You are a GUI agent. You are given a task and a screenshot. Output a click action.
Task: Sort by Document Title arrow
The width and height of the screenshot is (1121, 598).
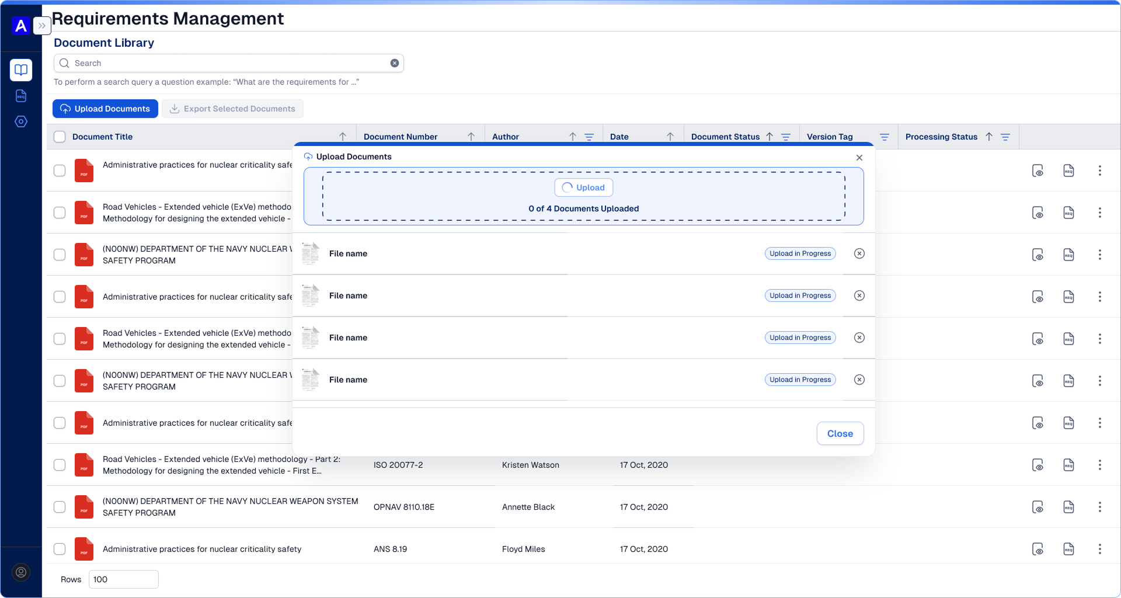pos(343,137)
